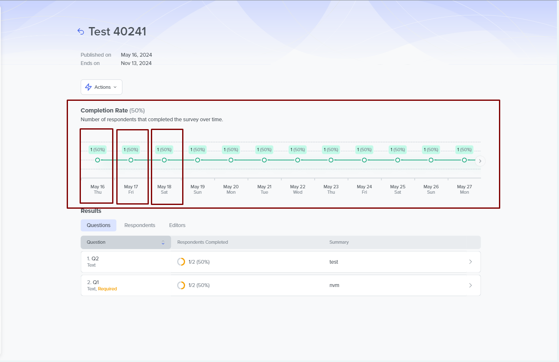Screen dimensions: 559x362
Task: Click the back arrow beside Test 40241
Action: [x=81, y=32]
